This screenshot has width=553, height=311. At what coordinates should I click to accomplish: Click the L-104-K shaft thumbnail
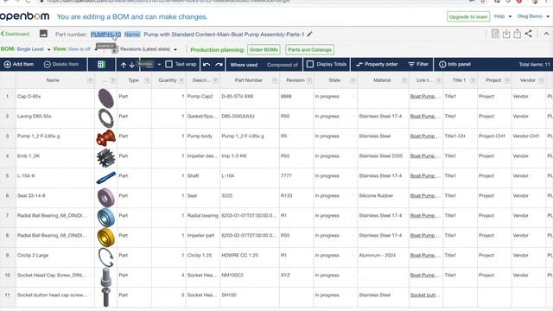(105, 178)
